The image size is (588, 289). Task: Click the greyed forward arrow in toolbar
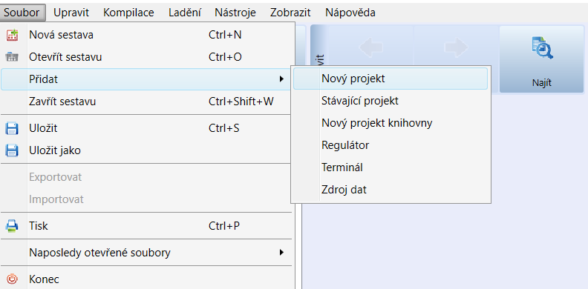coord(457,47)
